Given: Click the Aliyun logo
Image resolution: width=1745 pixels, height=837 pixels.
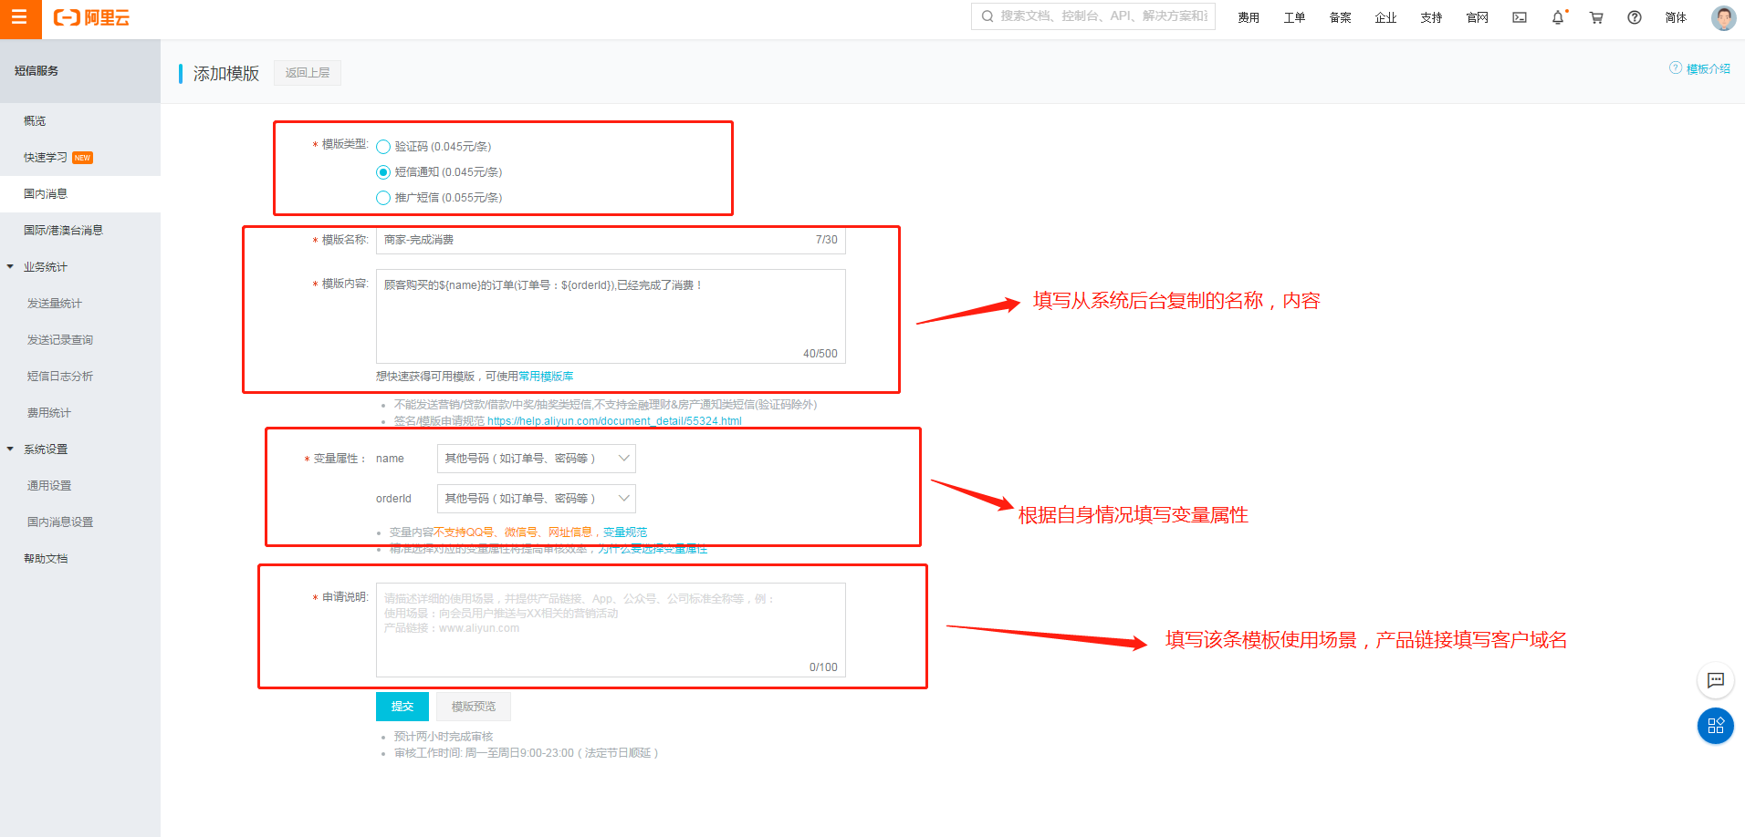Looking at the screenshot, I should point(91,17).
